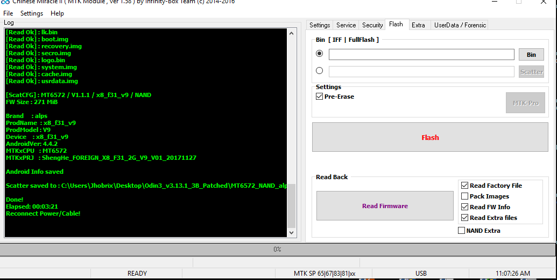557x280 pixels.
Task: Switch to the Service tab
Action: click(x=346, y=25)
